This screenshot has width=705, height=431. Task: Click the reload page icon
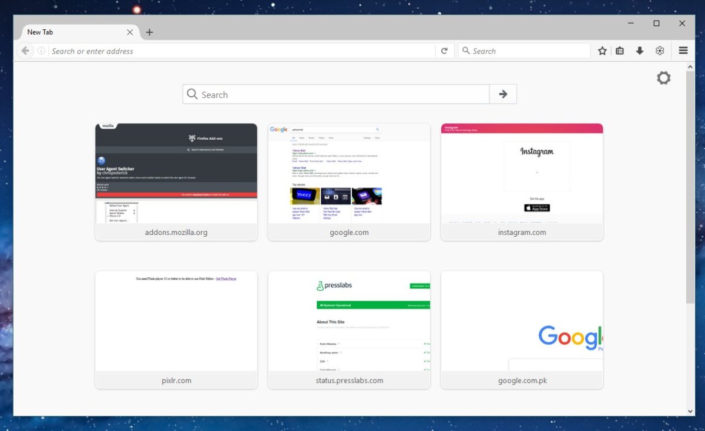tap(445, 51)
